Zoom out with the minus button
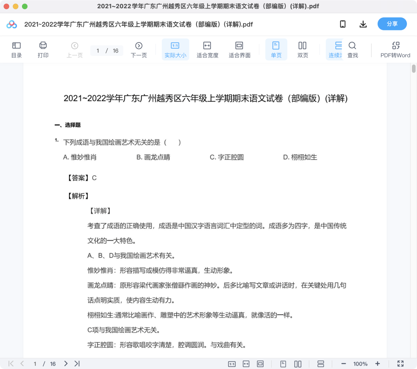 (x=344, y=364)
